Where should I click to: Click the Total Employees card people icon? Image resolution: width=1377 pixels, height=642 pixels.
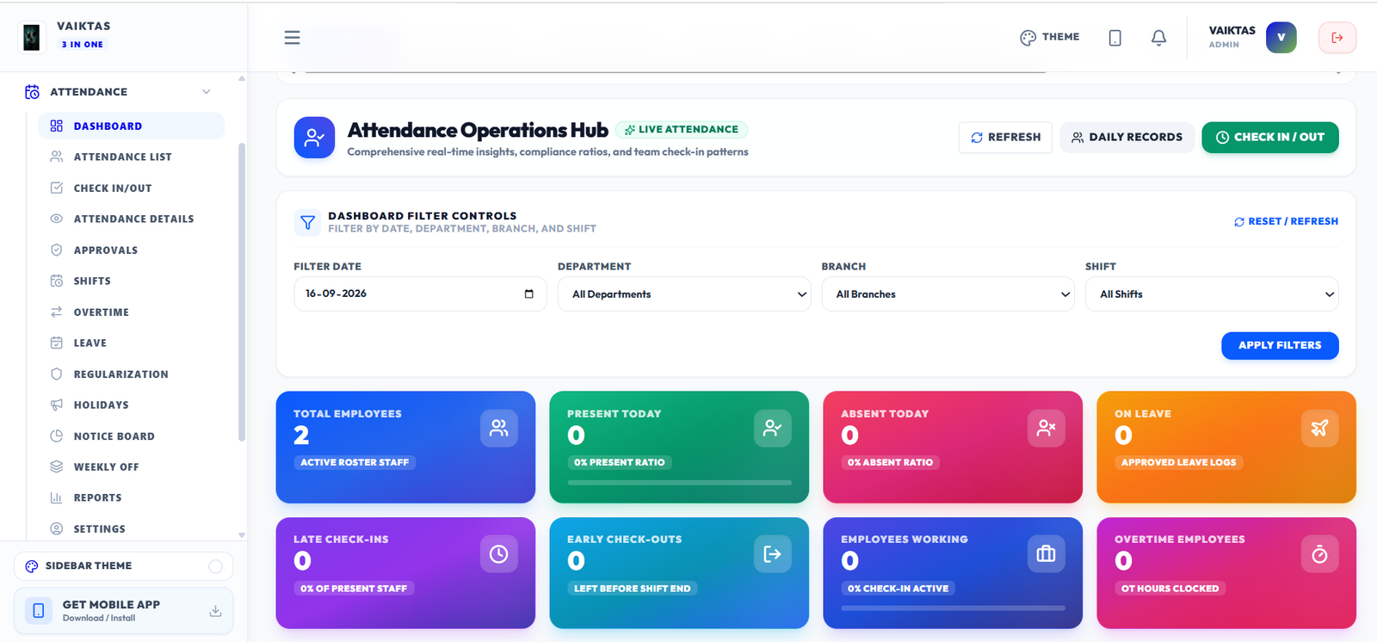pos(498,428)
